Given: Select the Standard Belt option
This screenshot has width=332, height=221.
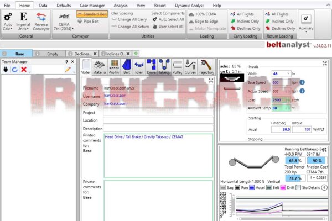Looking at the screenshot, I should click(92, 14).
